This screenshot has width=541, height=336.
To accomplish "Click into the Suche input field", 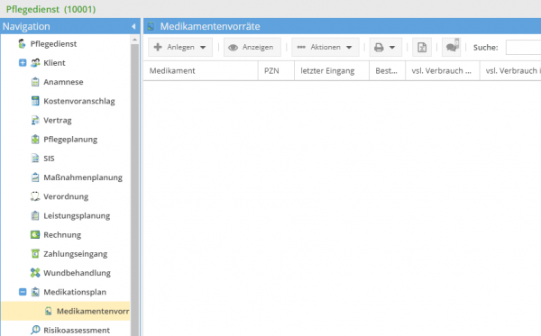I will (523, 47).
